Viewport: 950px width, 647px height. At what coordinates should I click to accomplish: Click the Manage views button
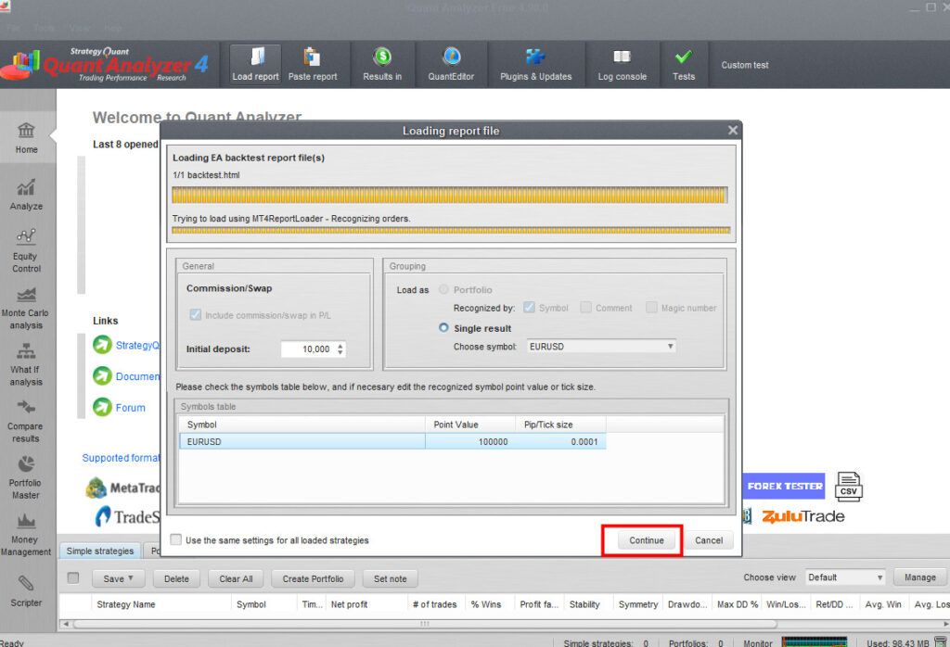point(919,577)
